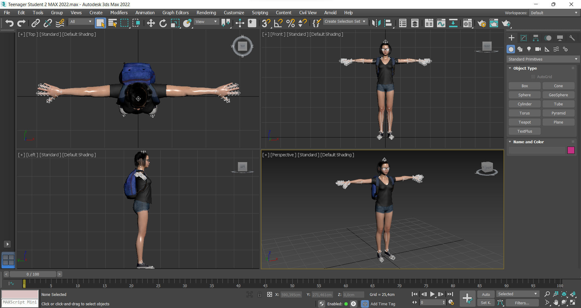
Task: Expand the left scene explorer arrow
Action: (x=8, y=244)
